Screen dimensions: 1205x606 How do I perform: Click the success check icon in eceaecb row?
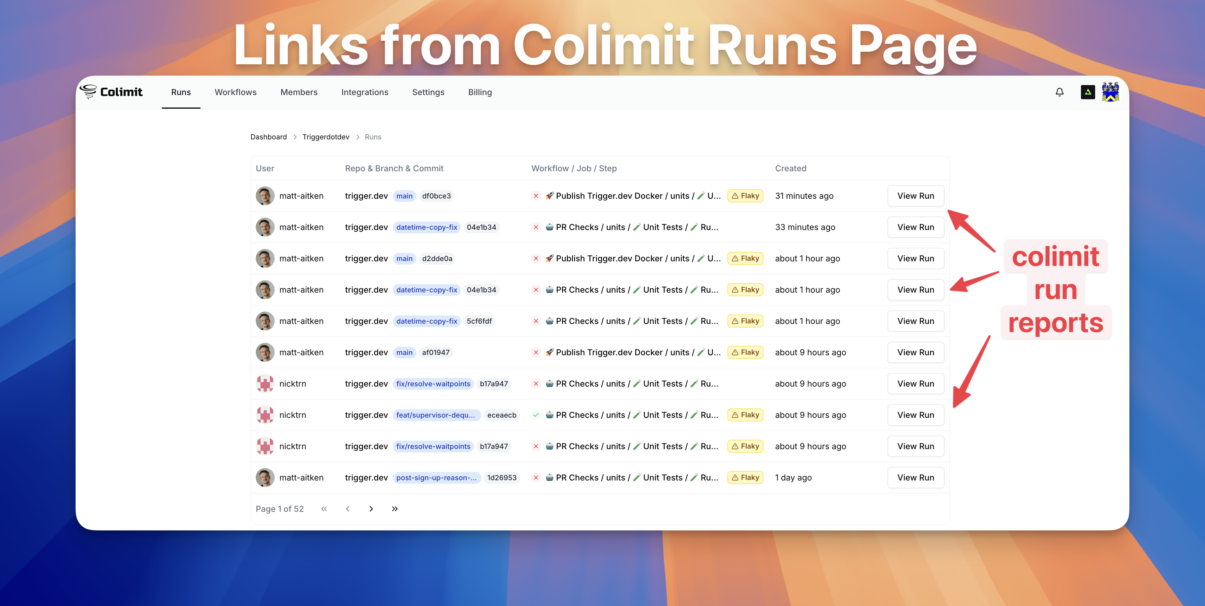(536, 415)
